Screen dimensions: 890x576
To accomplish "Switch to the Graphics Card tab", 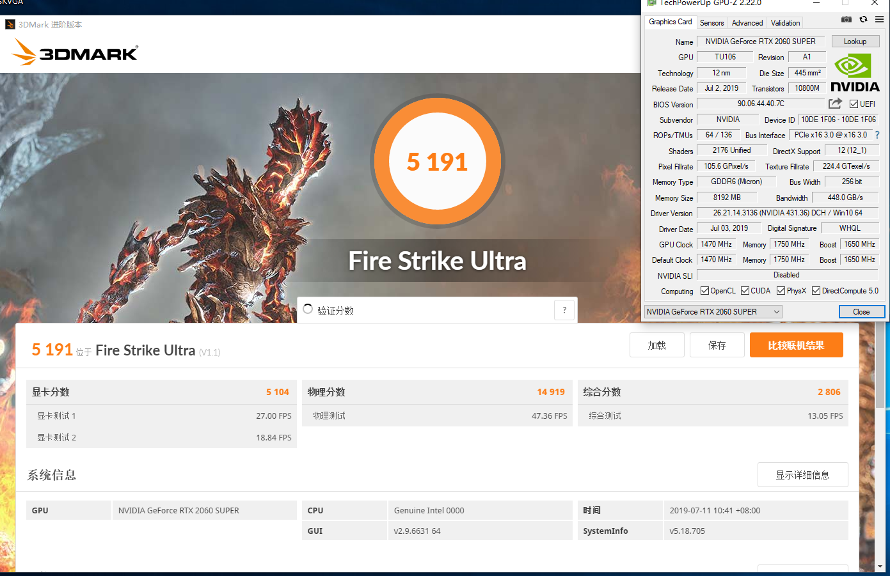I will click(x=670, y=22).
